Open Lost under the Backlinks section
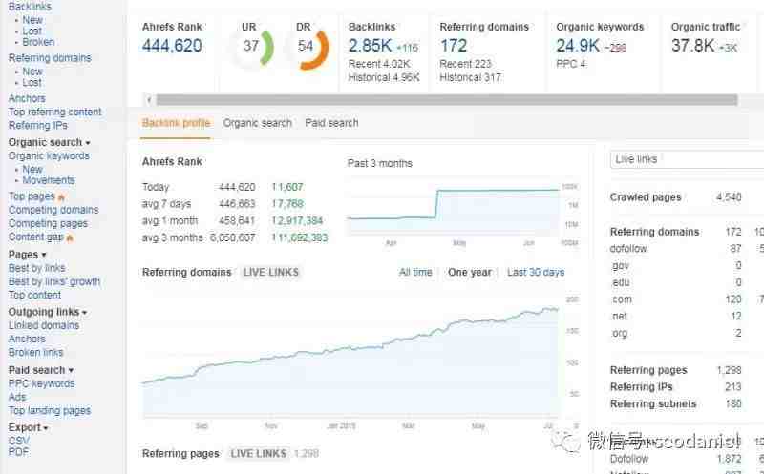Screen dimensions: 764x474 [x=32, y=31]
